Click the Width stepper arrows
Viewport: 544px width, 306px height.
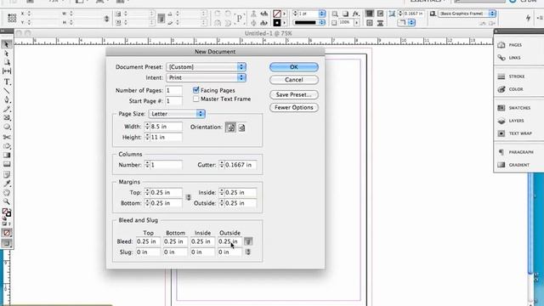(147, 127)
